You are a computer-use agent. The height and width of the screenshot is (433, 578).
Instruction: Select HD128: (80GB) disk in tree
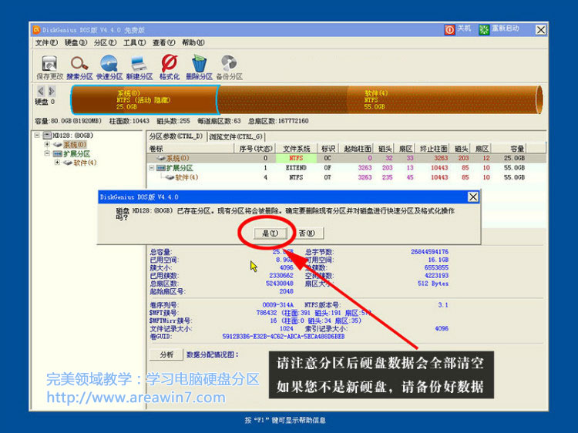coord(72,136)
